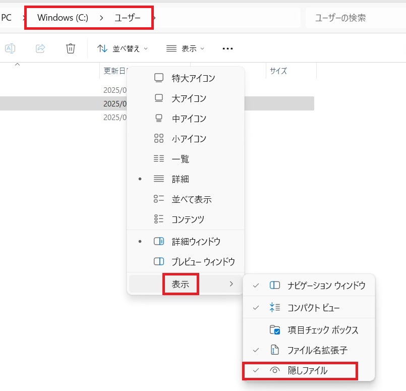The image size is (406, 391).
Task: Open the three-dots more options menu
Action: [x=227, y=48]
